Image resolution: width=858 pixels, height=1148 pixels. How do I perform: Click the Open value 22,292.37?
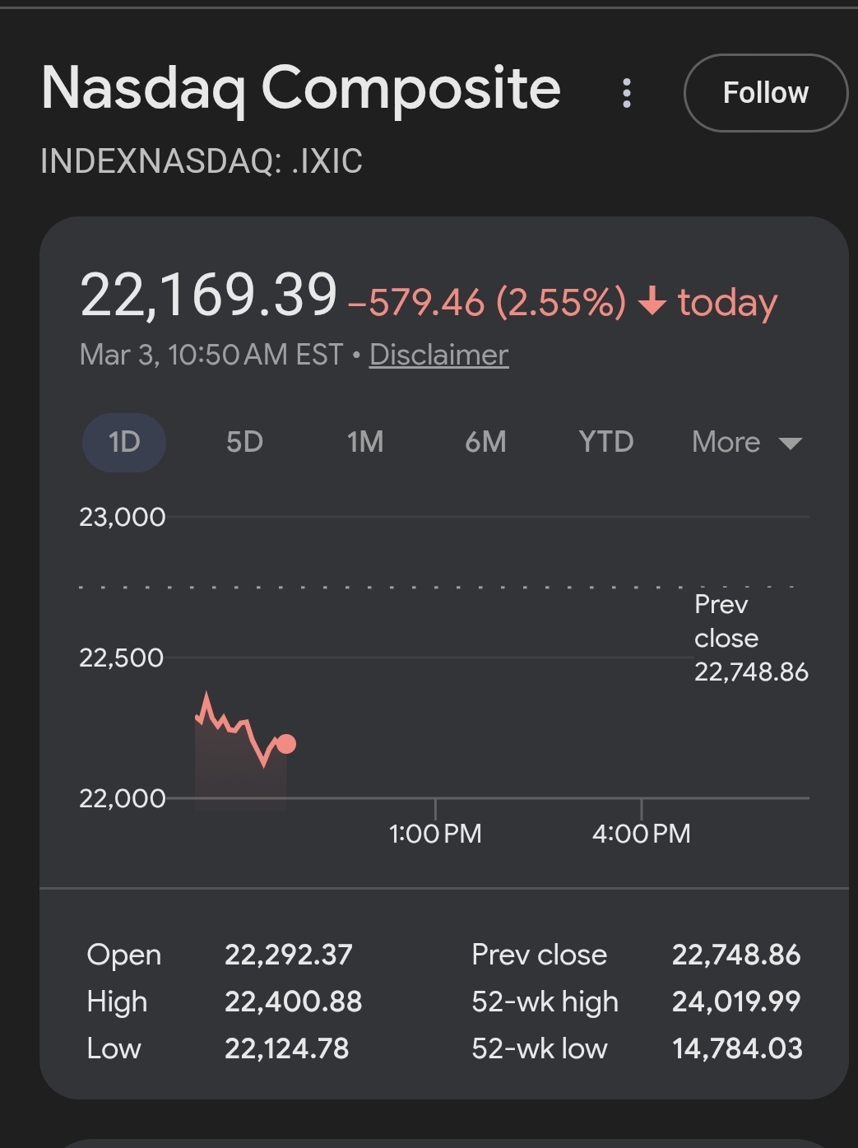[x=288, y=955]
